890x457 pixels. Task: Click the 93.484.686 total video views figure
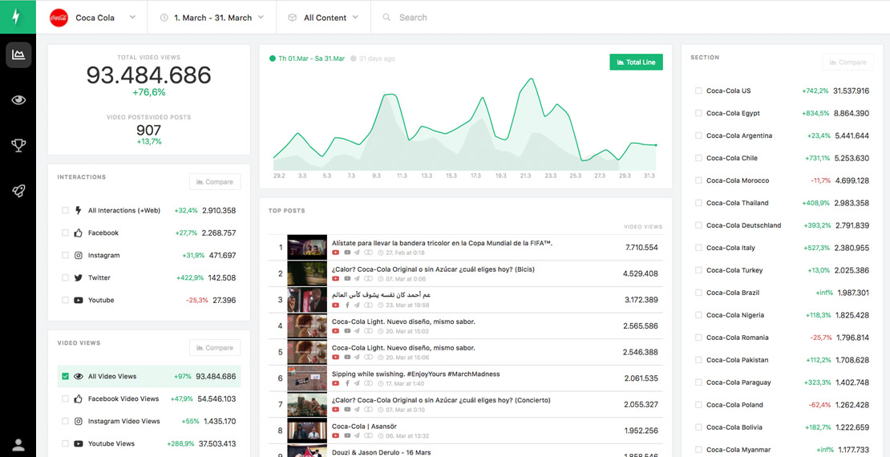(x=148, y=75)
